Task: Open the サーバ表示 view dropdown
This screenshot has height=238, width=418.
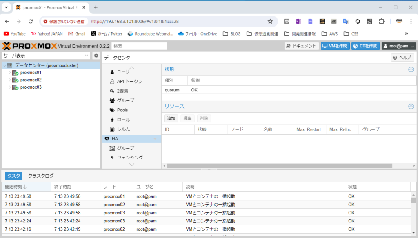Action: pyautogui.click(x=46, y=56)
